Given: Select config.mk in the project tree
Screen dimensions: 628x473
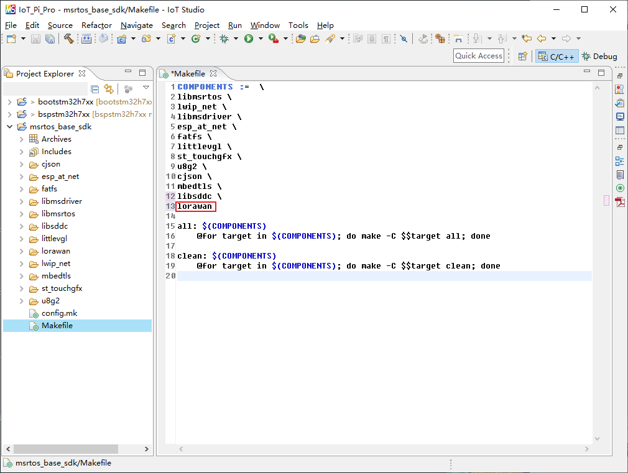Looking at the screenshot, I should pos(59,313).
